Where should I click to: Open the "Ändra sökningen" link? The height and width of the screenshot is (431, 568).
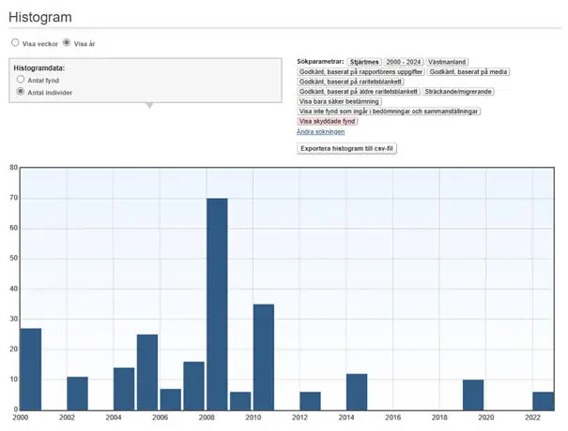coord(320,132)
